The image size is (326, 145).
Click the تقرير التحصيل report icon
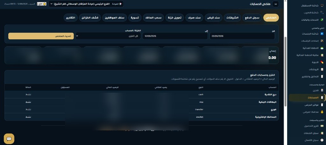pyautogui.click(x=322, y=126)
